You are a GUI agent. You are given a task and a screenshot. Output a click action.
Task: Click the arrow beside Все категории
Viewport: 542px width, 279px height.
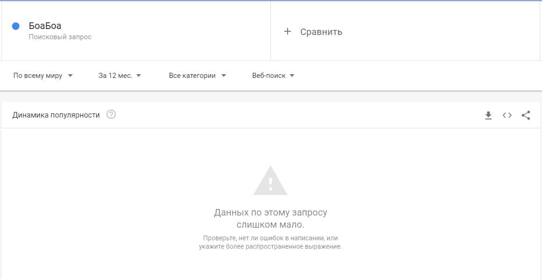point(223,76)
